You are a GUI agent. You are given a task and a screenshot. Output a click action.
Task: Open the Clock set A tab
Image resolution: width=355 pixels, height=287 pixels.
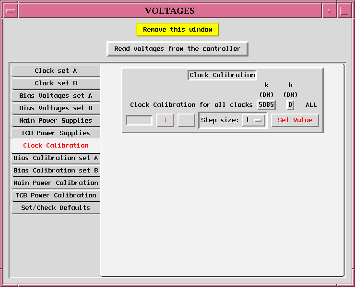click(56, 71)
